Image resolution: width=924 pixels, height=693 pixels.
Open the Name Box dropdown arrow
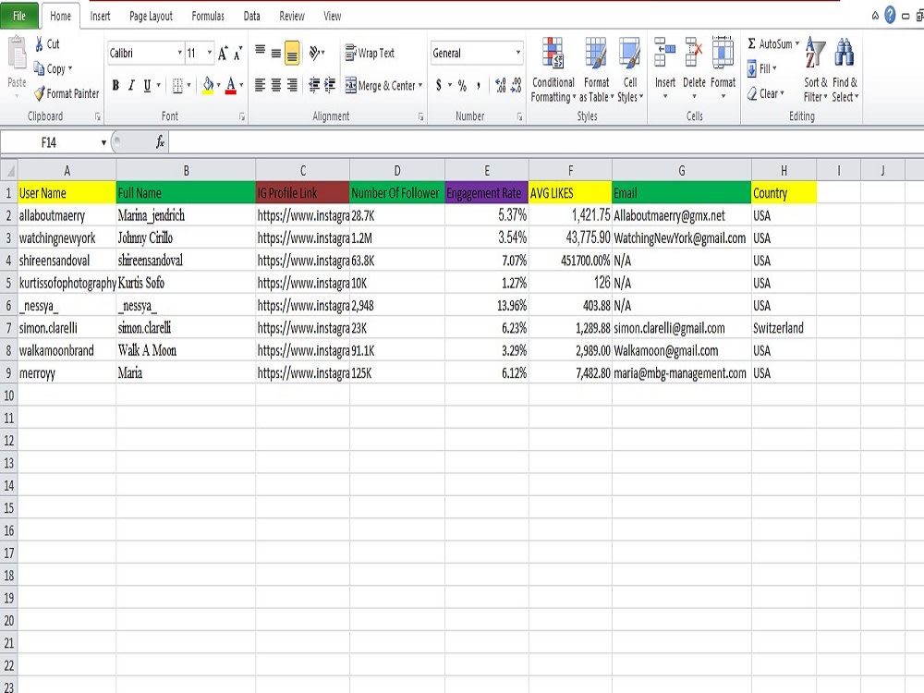tap(103, 142)
